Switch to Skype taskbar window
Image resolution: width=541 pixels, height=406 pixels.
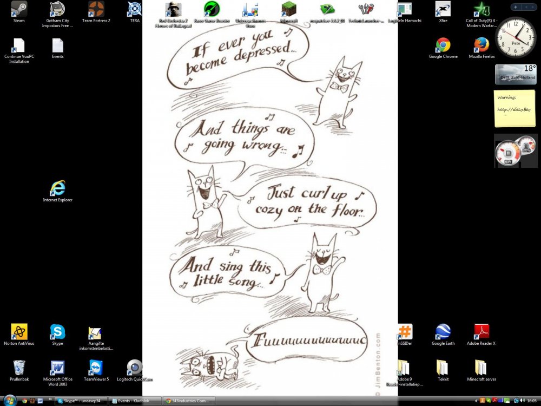point(80,401)
